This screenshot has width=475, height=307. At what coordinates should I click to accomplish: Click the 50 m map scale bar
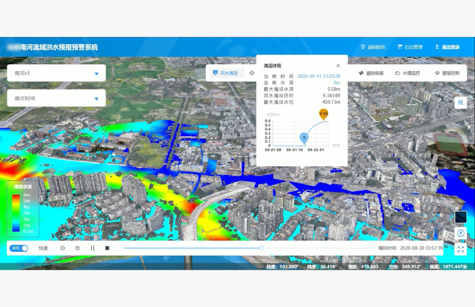tap(30, 265)
